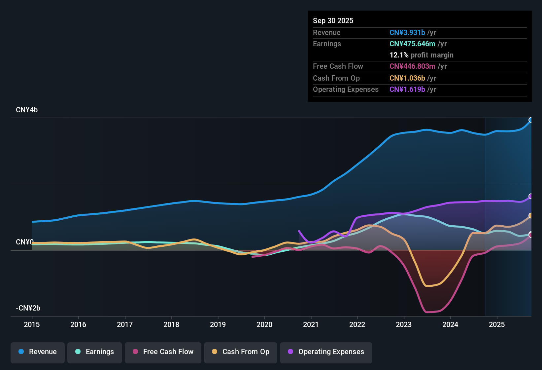Click the pink Free Cash Flow color swatch

tap(135, 352)
